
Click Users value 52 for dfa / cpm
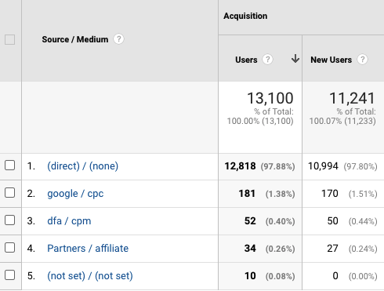(x=250, y=221)
